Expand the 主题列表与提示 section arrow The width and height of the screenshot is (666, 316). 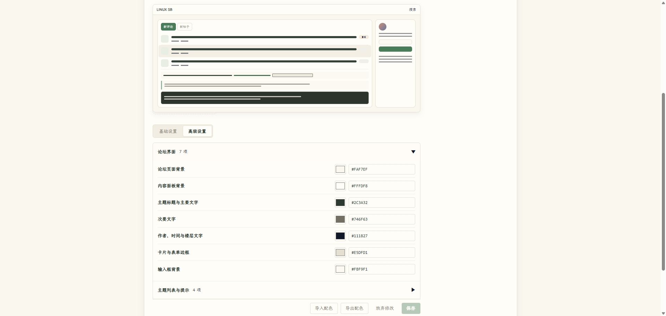click(x=413, y=290)
